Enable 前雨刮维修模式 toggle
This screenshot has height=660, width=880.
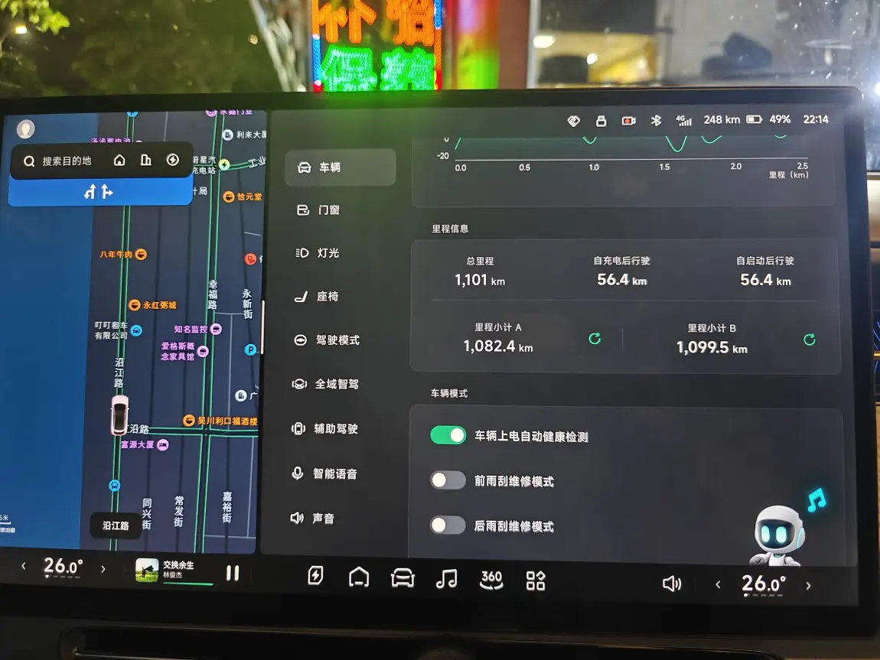tap(448, 480)
